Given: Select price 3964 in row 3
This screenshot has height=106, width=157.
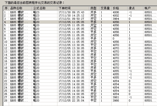Looking at the screenshot, I should click(x=116, y=19).
